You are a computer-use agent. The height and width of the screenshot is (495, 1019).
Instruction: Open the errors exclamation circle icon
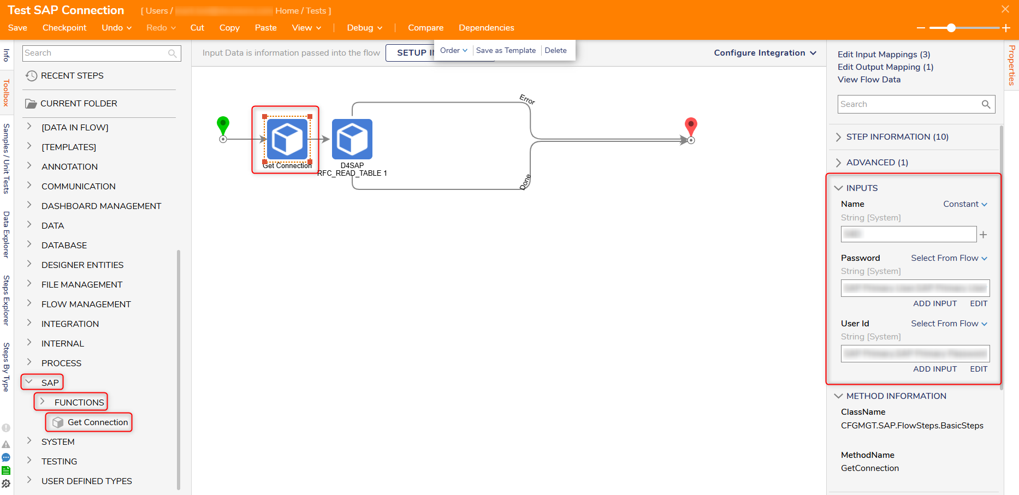pyautogui.click(x=6, y=428)
